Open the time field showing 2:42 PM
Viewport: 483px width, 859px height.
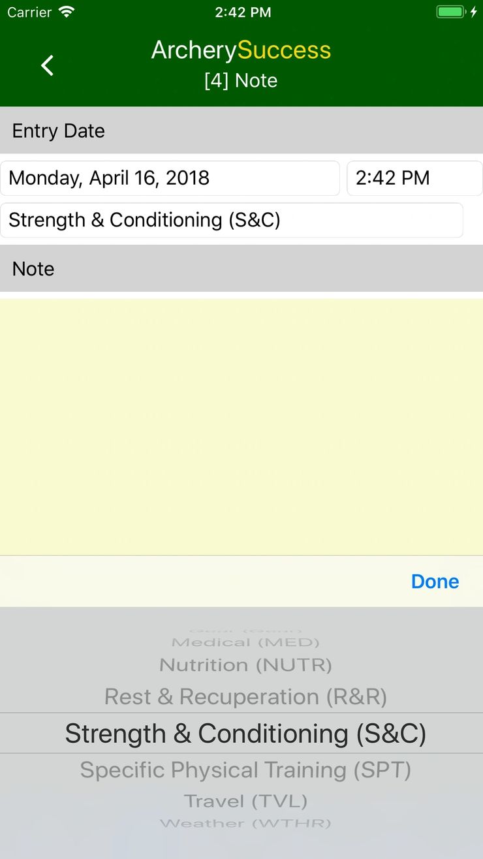click(x=414, y=178)
